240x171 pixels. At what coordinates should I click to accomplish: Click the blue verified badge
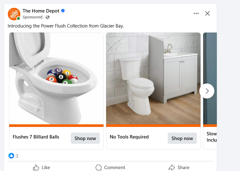click(x=63, y=11)
